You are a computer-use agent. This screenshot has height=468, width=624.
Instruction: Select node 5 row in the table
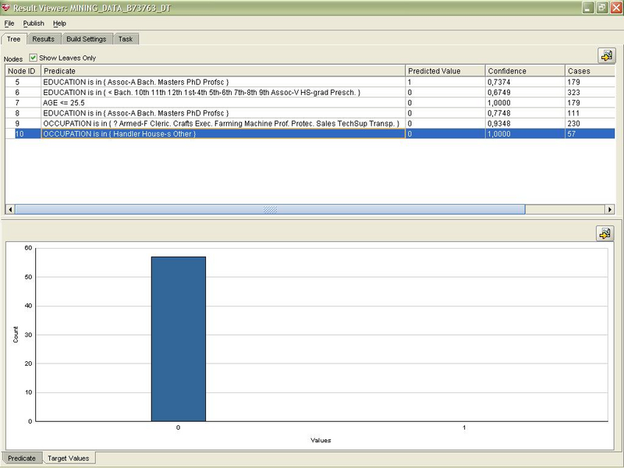pos(310,82)
